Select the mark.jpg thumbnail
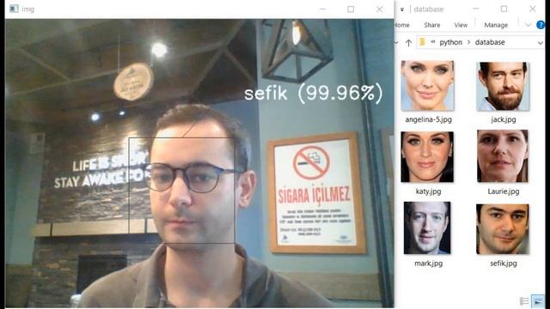 (427, 227)
